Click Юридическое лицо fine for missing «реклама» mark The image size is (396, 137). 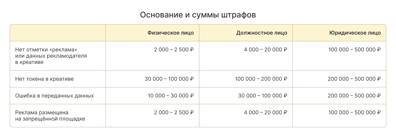(354, 50)
